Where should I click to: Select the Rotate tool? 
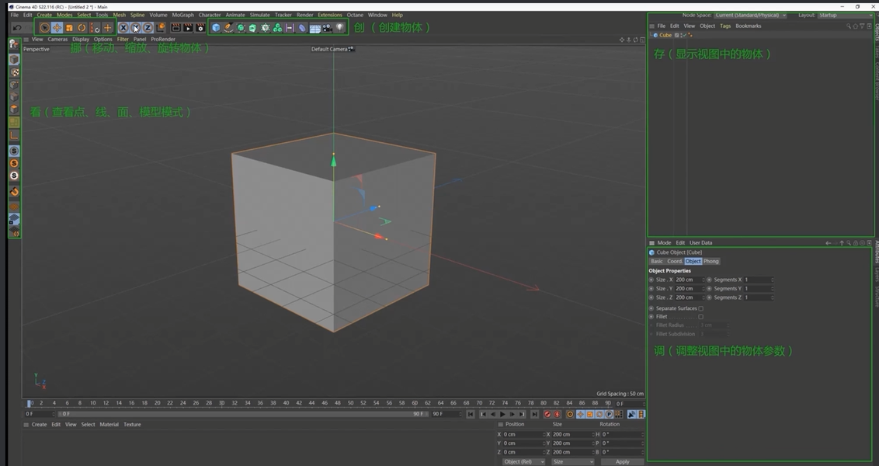point(82,27)
